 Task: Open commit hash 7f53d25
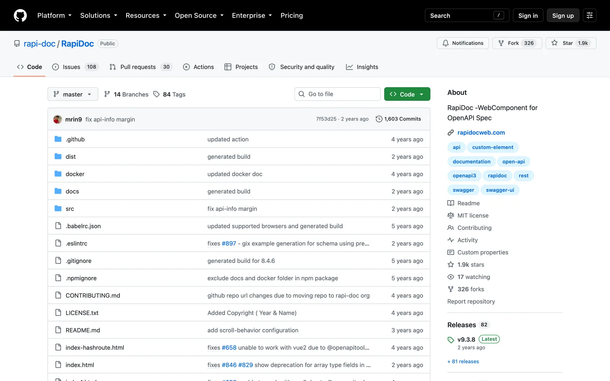[326, 119]
